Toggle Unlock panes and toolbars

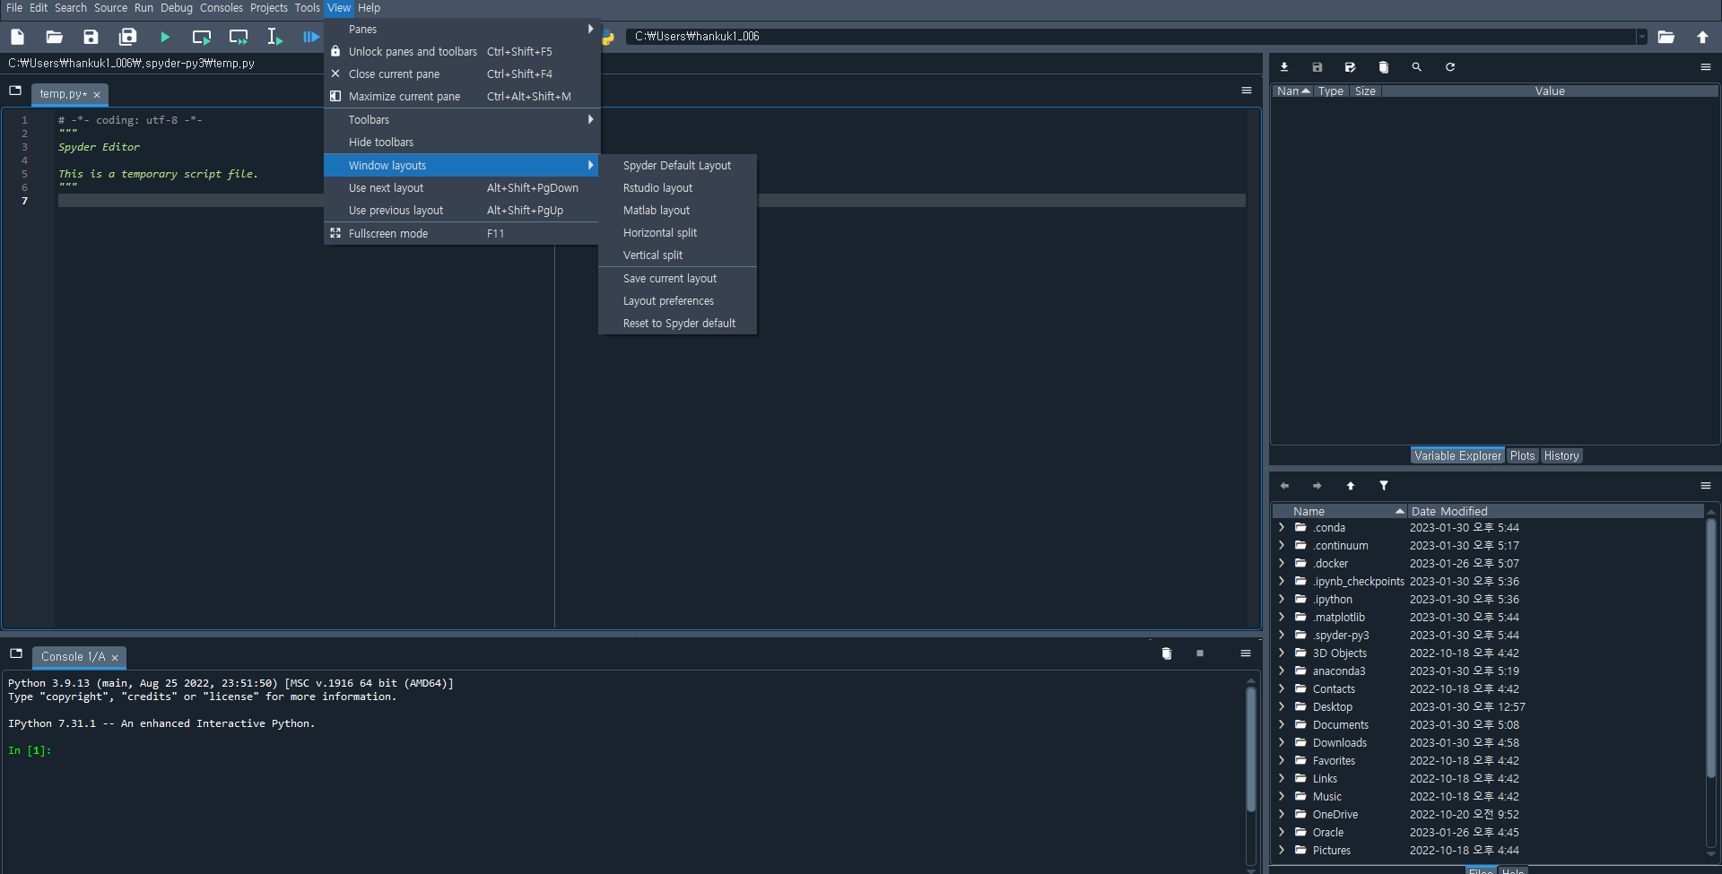[x=462, y=52]
